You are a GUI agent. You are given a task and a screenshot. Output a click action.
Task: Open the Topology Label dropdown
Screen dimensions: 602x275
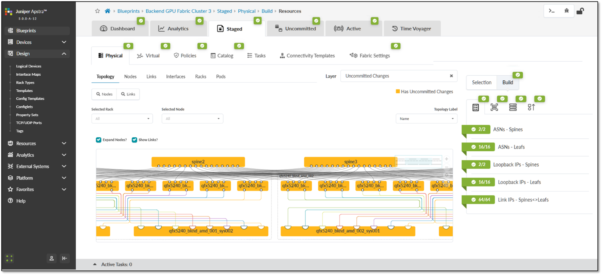(426, 119)
